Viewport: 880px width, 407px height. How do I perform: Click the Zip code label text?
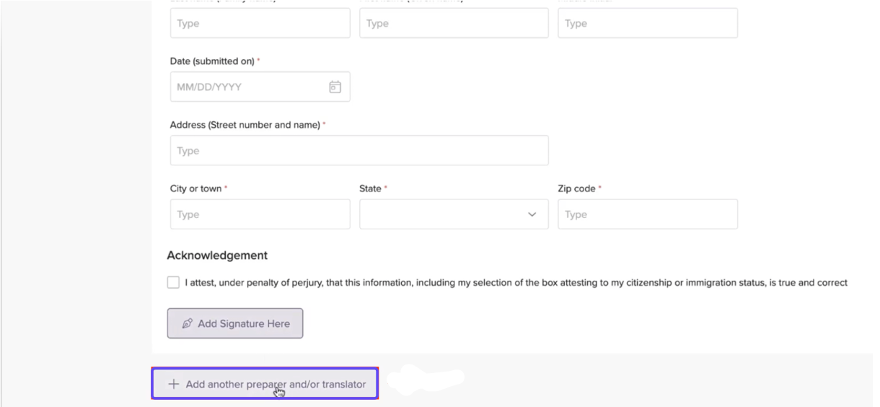(x=576, y=189)
